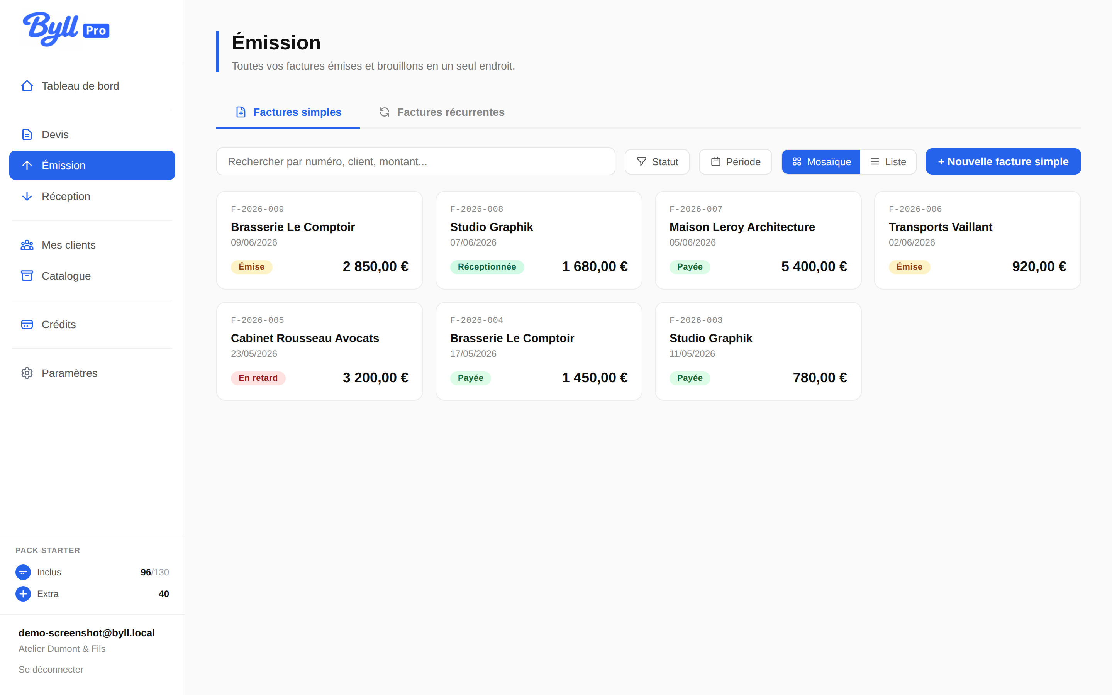Click Atelier Dumont & Fils company name

click(x=62, y=649)
